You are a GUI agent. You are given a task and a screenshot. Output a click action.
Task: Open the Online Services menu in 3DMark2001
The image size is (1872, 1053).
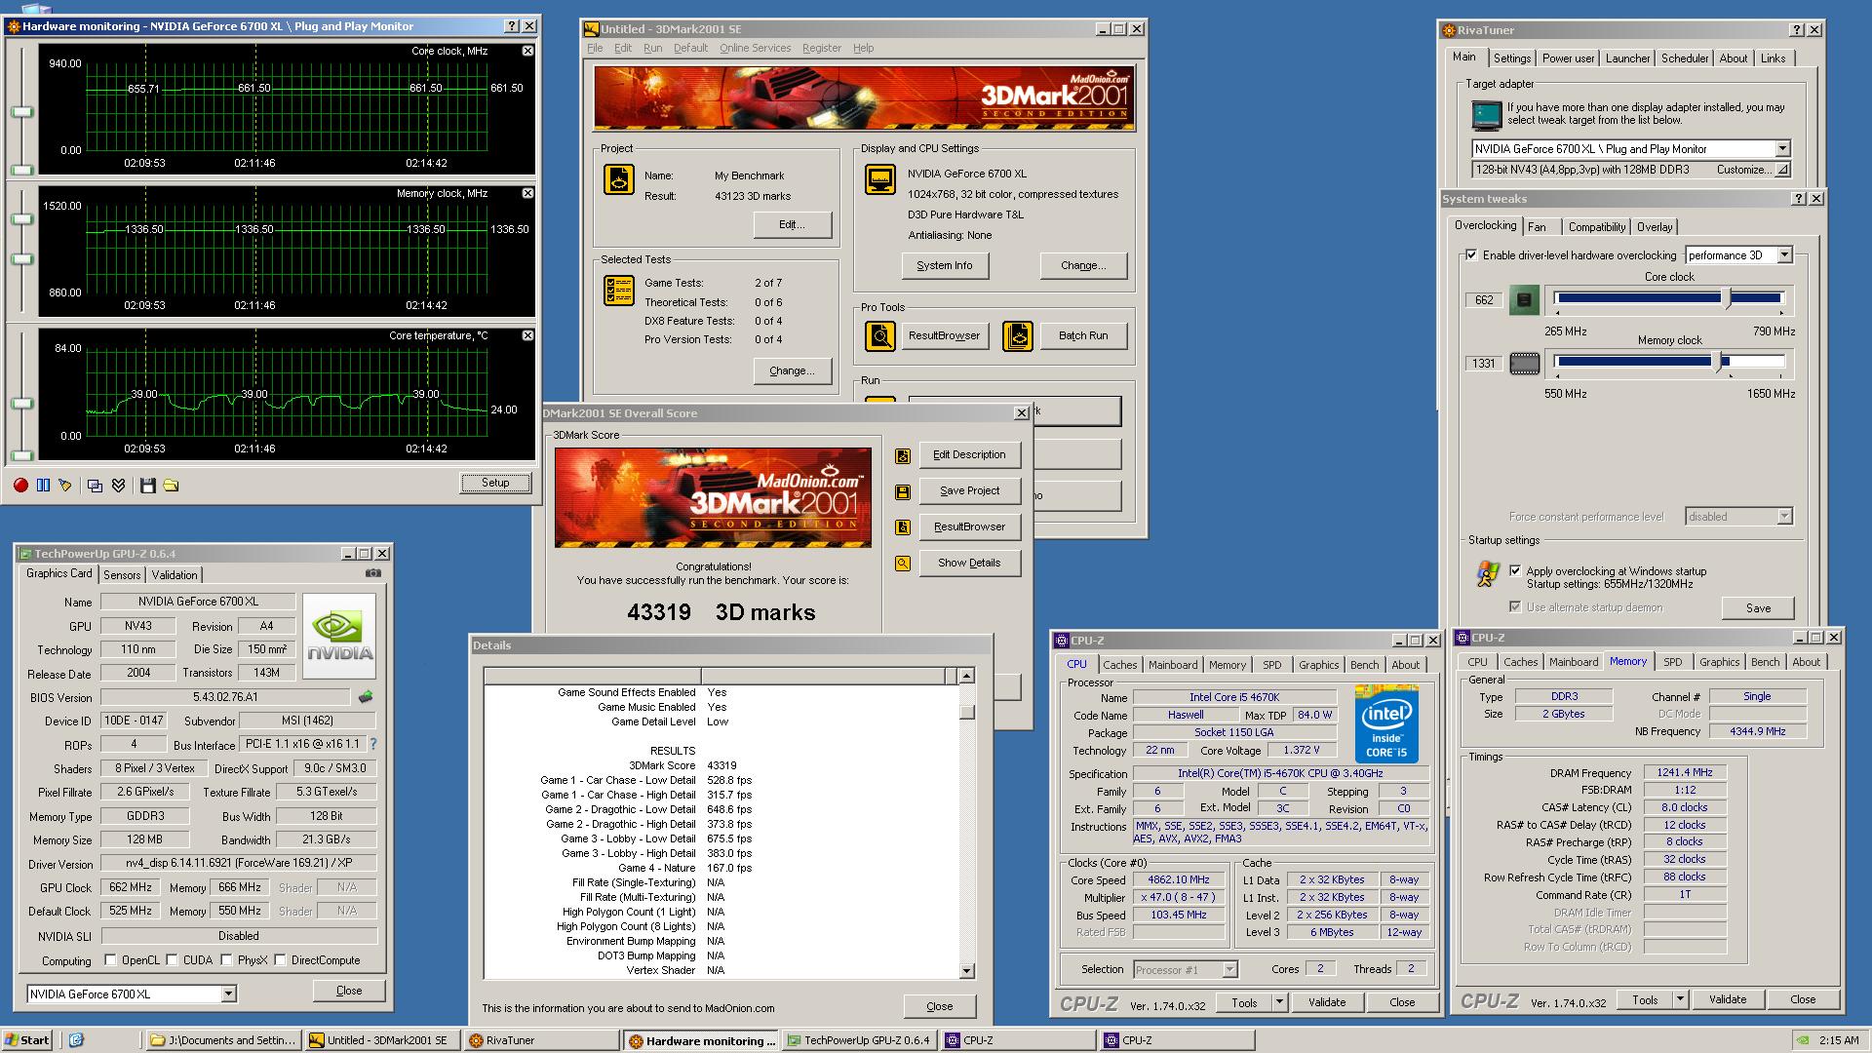click(x=755, y=48)
